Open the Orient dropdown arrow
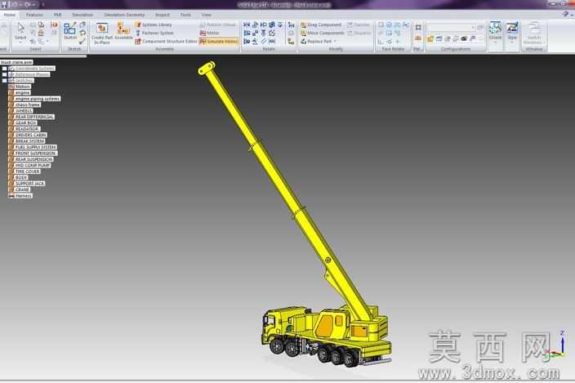 tap(495, 42)
